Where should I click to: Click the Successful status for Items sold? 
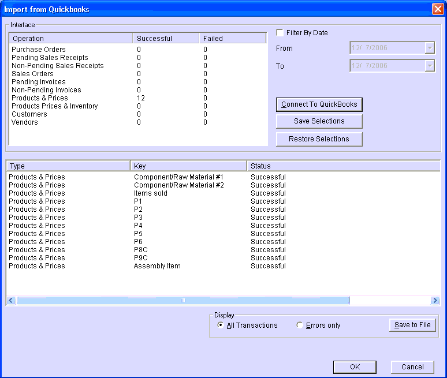pyautogui.click(x=268, y=193)
